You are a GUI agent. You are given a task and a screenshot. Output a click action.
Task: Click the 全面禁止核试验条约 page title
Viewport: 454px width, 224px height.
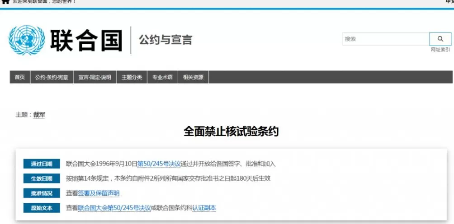coord(231,131)
